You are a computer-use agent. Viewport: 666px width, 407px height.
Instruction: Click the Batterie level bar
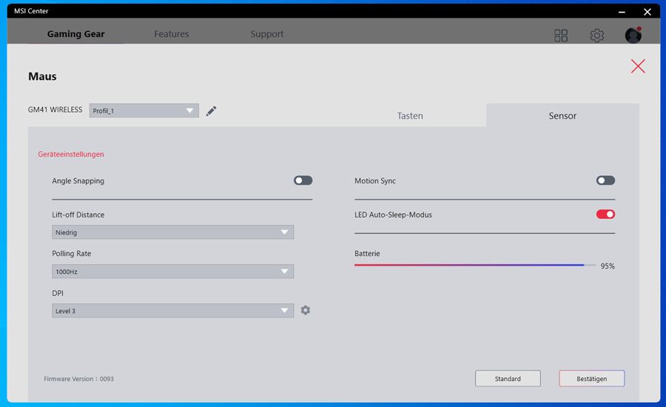coord(475,265)
